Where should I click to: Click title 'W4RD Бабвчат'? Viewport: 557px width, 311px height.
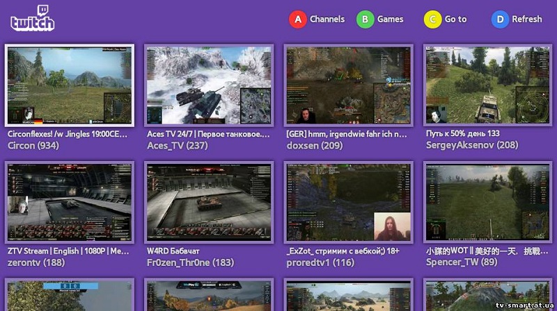coord(173,251)
